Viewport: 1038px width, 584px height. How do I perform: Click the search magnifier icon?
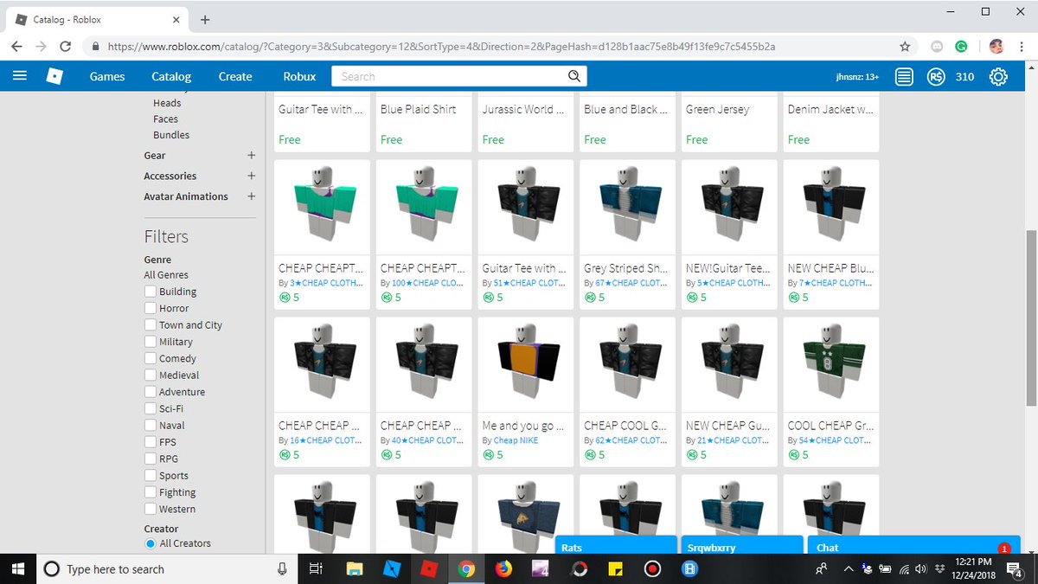coord(573,76)
